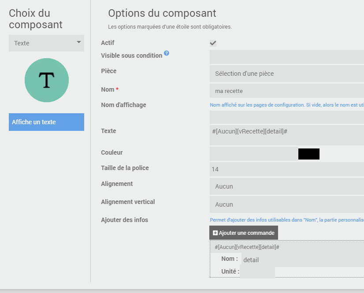Click the help icon beside Visible sous condition

(x=167, y=54)
